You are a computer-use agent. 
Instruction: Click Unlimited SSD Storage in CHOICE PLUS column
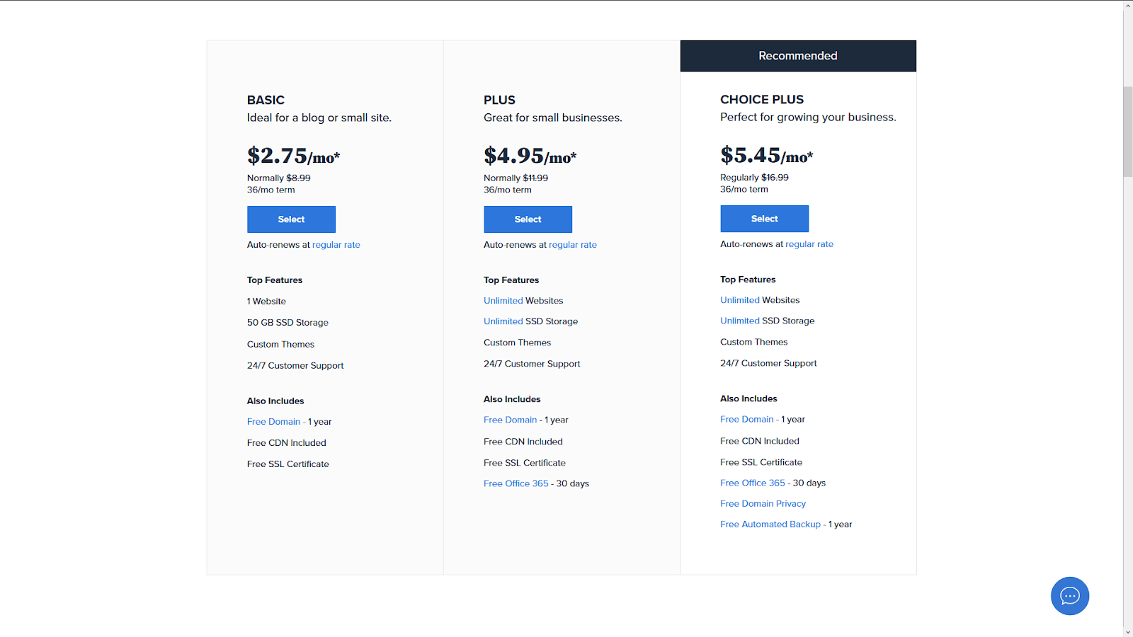pos(739,320)
